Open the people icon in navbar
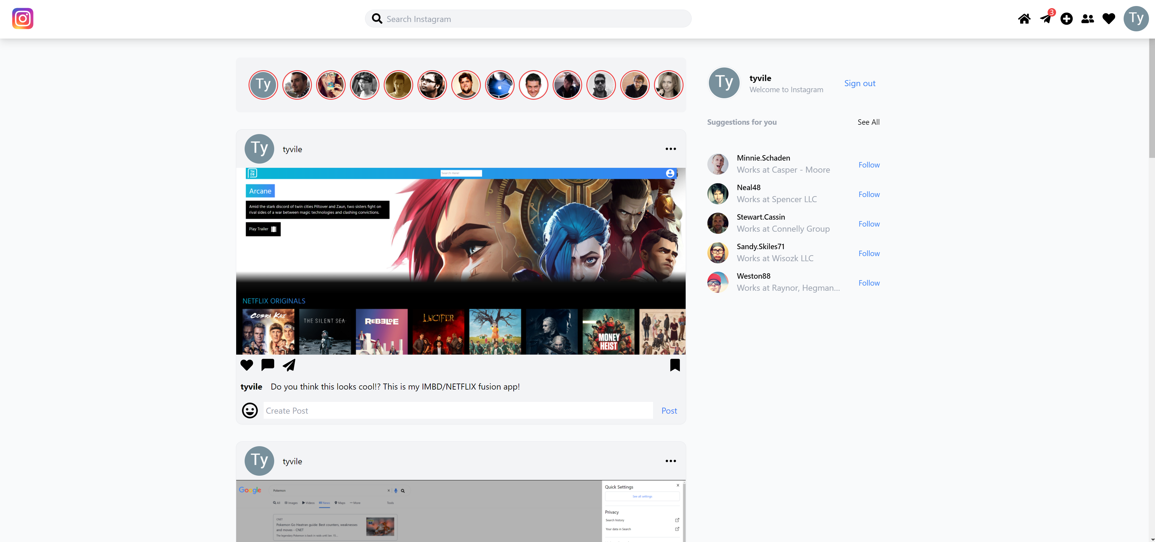 pos(1087,19)
